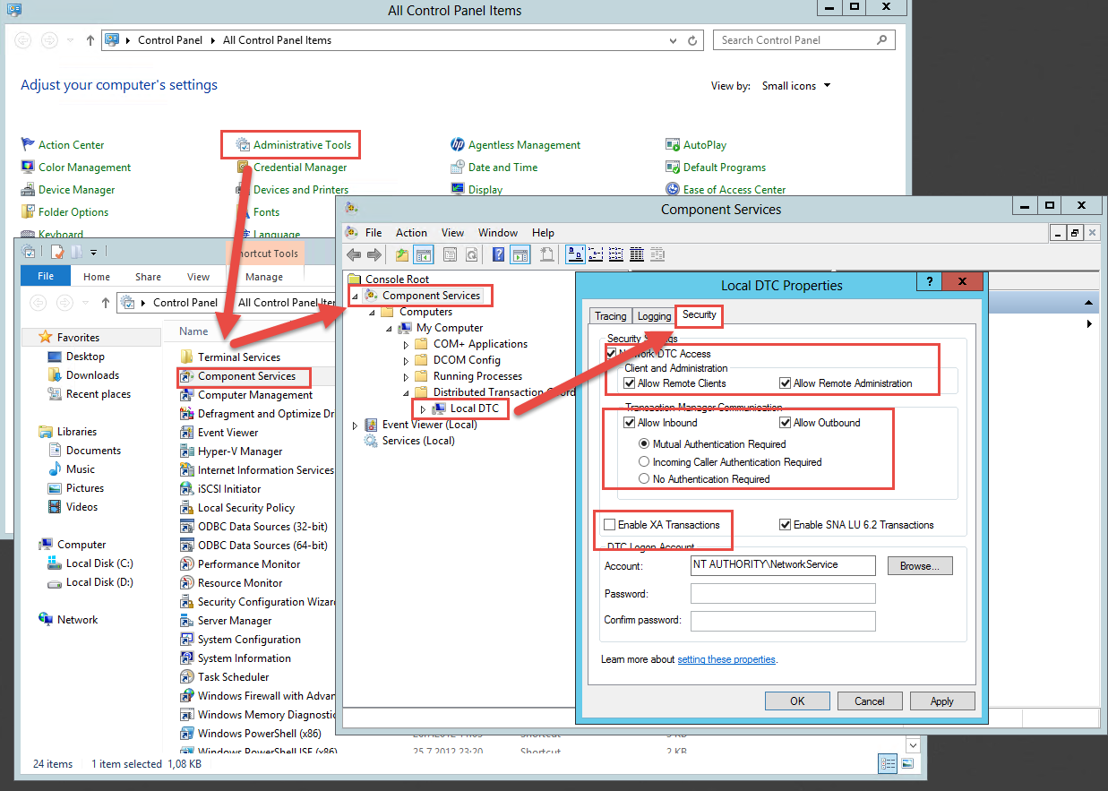The image size is (1108, 791).
Task: Open the Window menu in Component Services
Action: [498, 233]
